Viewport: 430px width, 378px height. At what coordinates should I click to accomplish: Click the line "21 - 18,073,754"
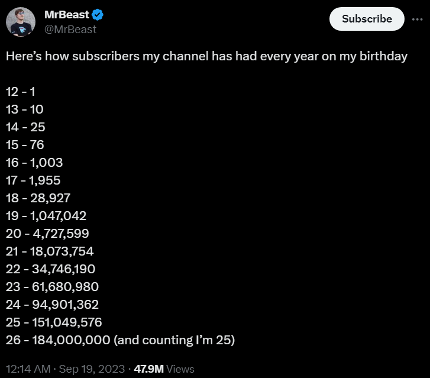click(x=50, y=251)
